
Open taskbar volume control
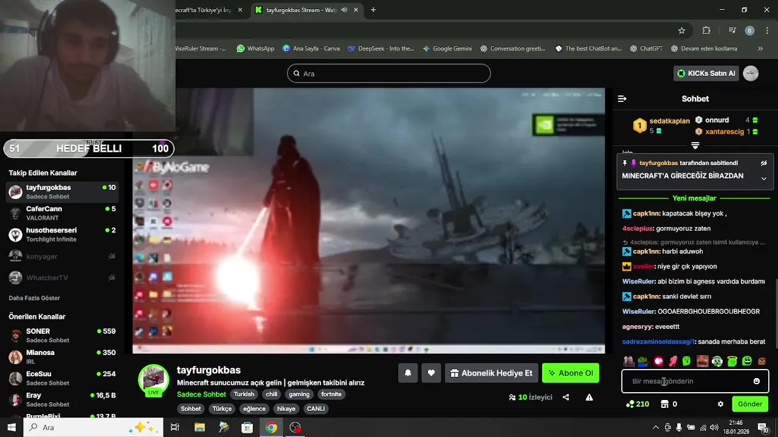pyautogui.click(x=714, y=427)
